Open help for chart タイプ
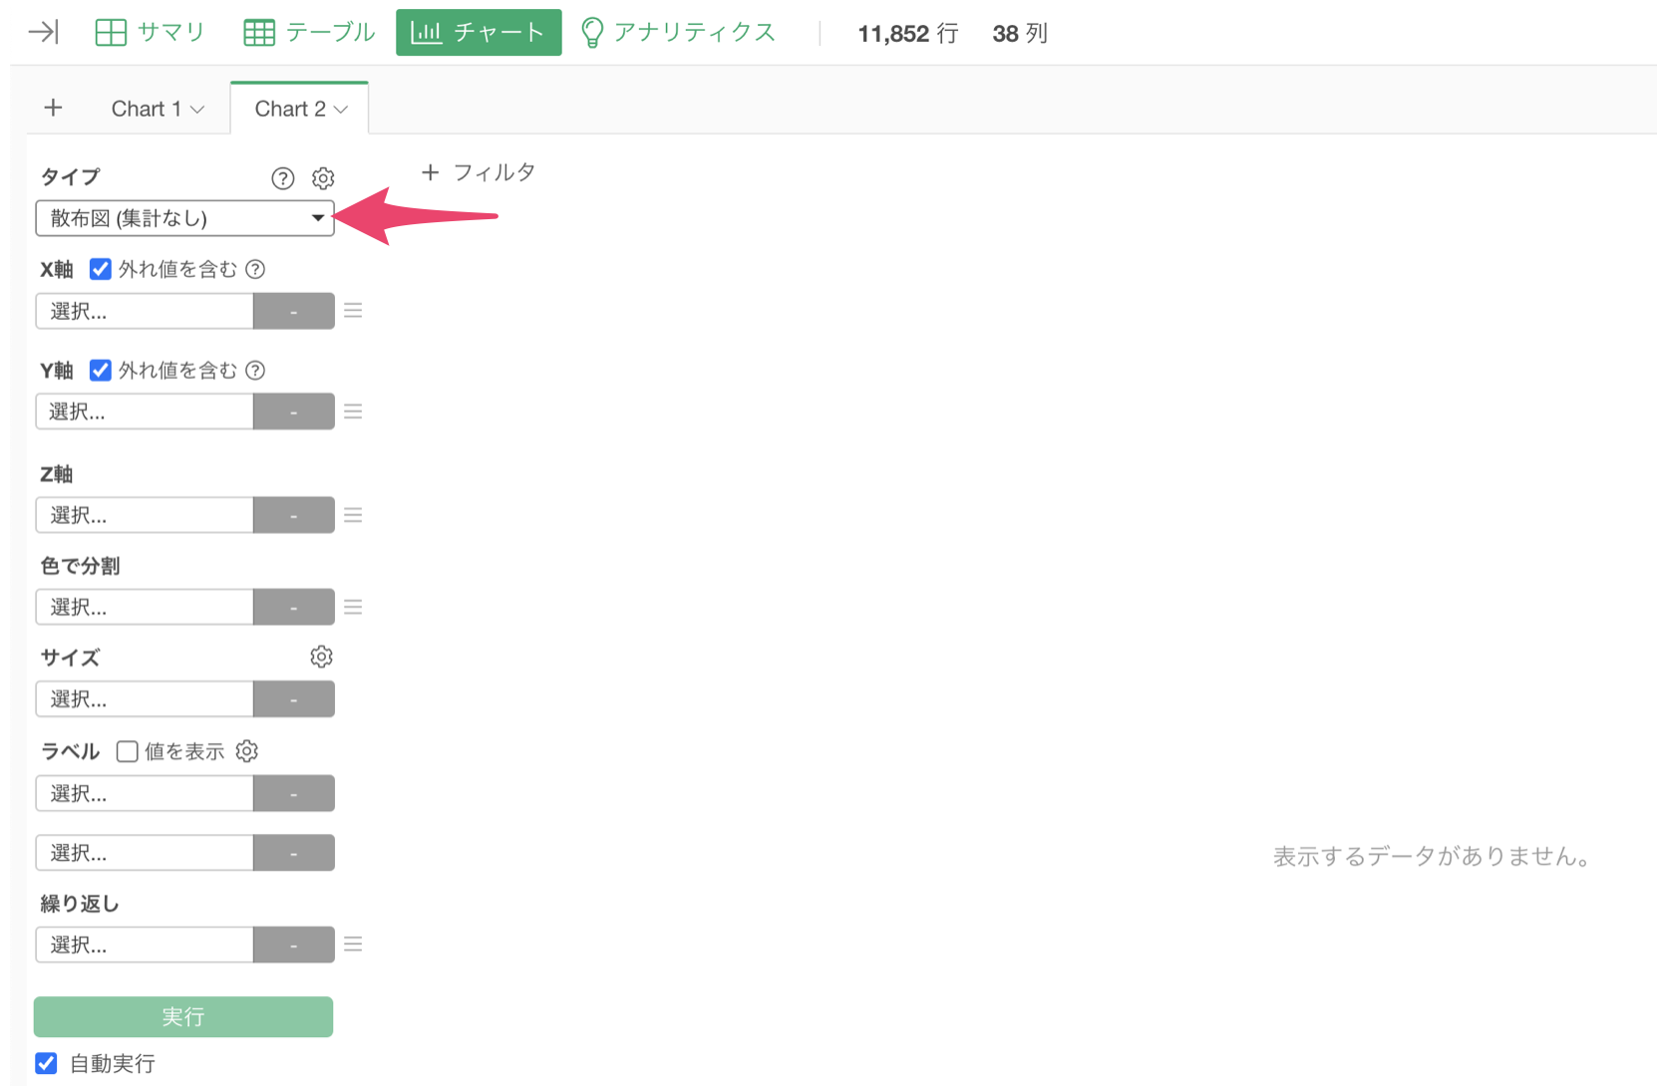The height and width of the screenshot is (1086, 1657). 283,178
